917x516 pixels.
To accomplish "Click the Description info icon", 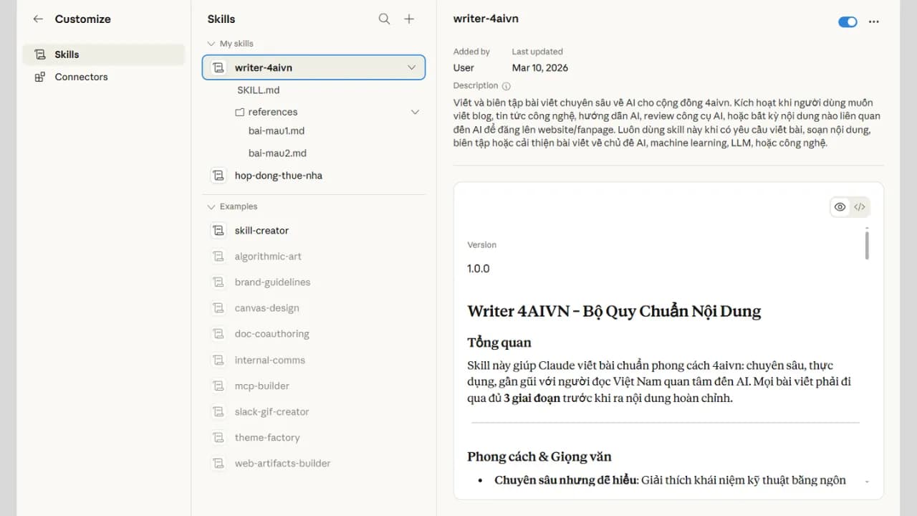I will tap(506, 86).
